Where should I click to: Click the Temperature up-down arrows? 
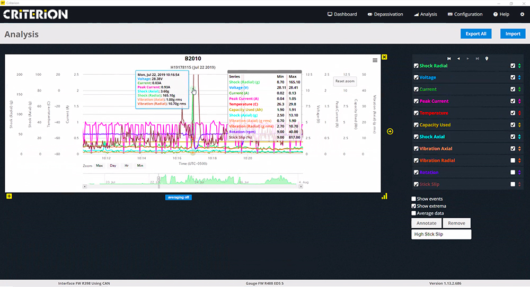[x=519, y=113]
